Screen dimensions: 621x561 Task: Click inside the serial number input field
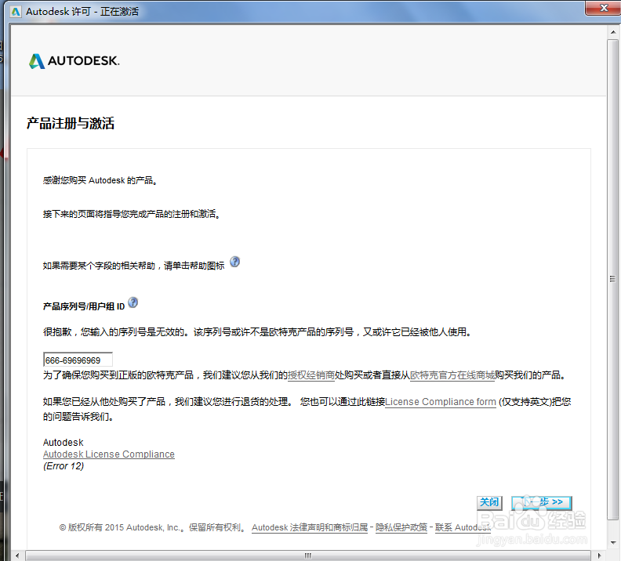coord(78,360)
